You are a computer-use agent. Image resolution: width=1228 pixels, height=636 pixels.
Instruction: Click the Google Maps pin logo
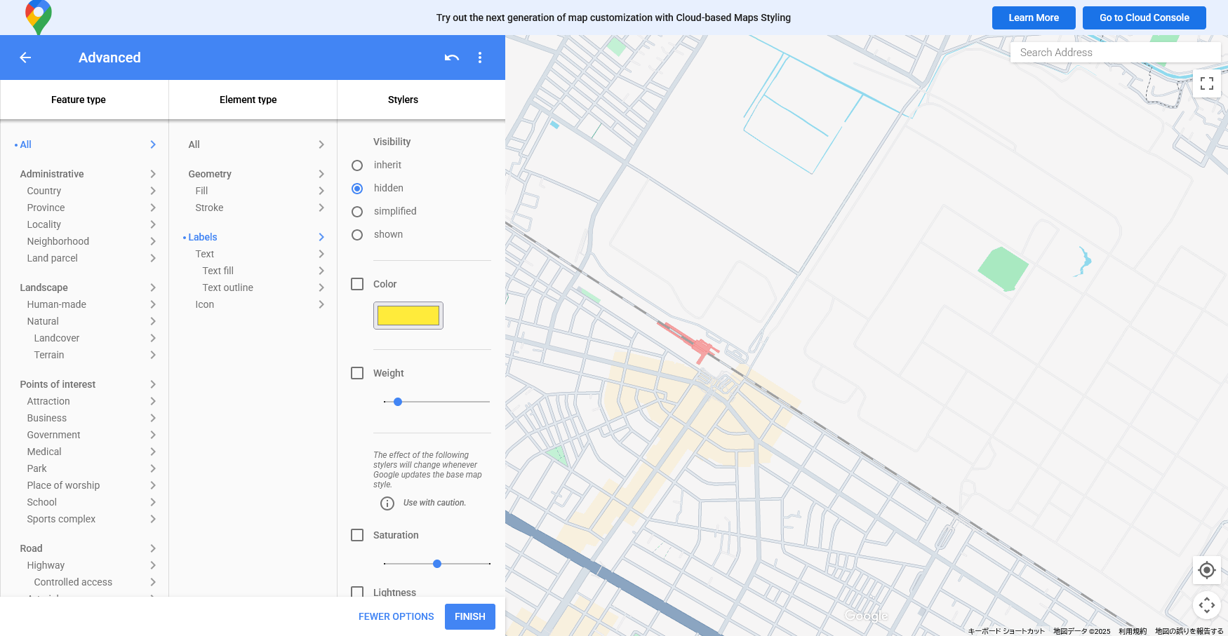39,17
